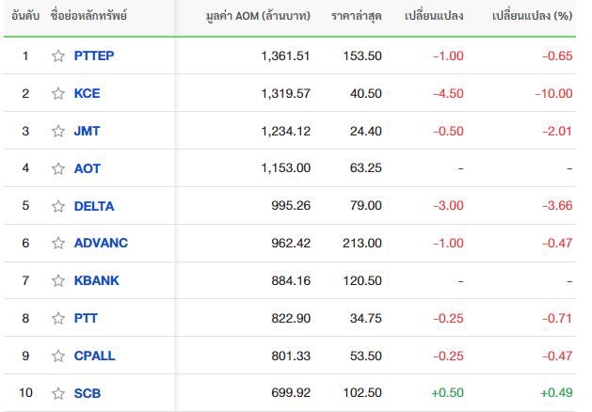Select the KBANK star icon
The height and width of the screenshot is (412, 592).
click(x=58, y=280)
